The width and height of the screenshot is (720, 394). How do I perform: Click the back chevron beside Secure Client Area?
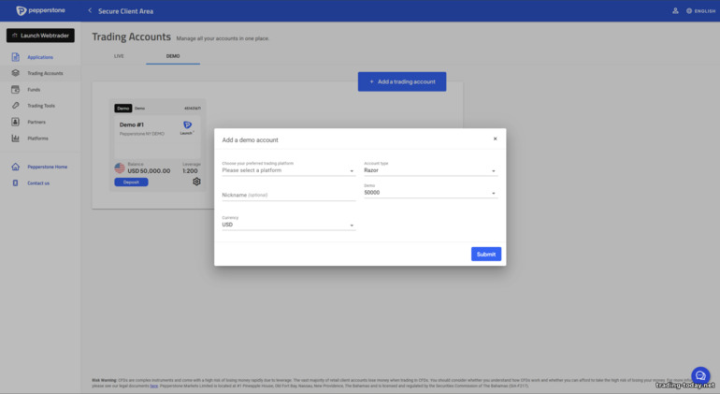pos(90,11)
